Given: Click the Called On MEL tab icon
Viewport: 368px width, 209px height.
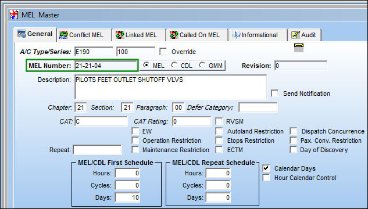Looking at the screenshot, I should pyautogui.click(x=174, y=35).
